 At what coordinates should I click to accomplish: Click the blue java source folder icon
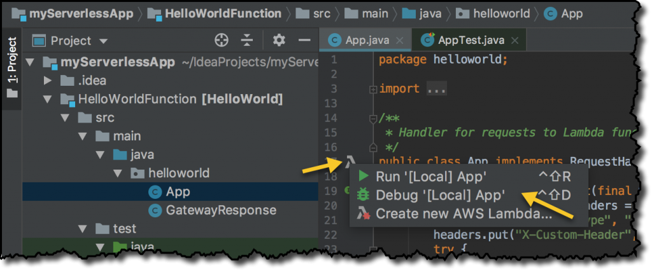pos(120,155)
